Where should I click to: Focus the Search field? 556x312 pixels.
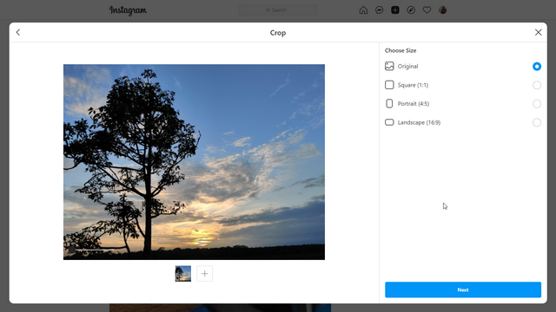(278, 10)
